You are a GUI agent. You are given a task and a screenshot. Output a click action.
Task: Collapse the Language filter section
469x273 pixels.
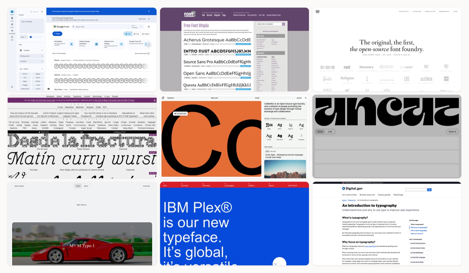point(42,50)
